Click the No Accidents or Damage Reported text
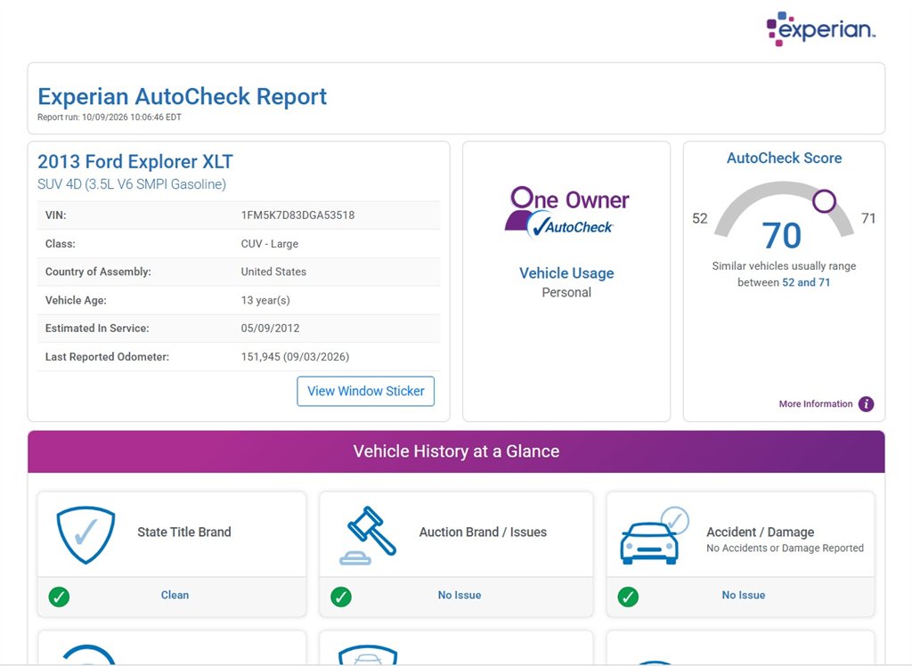Image resolution: width=912 pixels, height=666 pixels. (786, 548)
